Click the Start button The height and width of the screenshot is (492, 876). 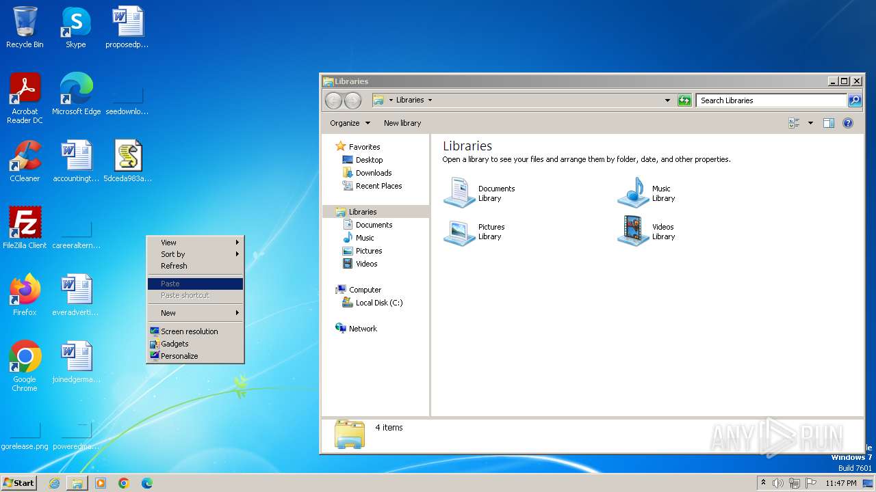click(18, 483)
